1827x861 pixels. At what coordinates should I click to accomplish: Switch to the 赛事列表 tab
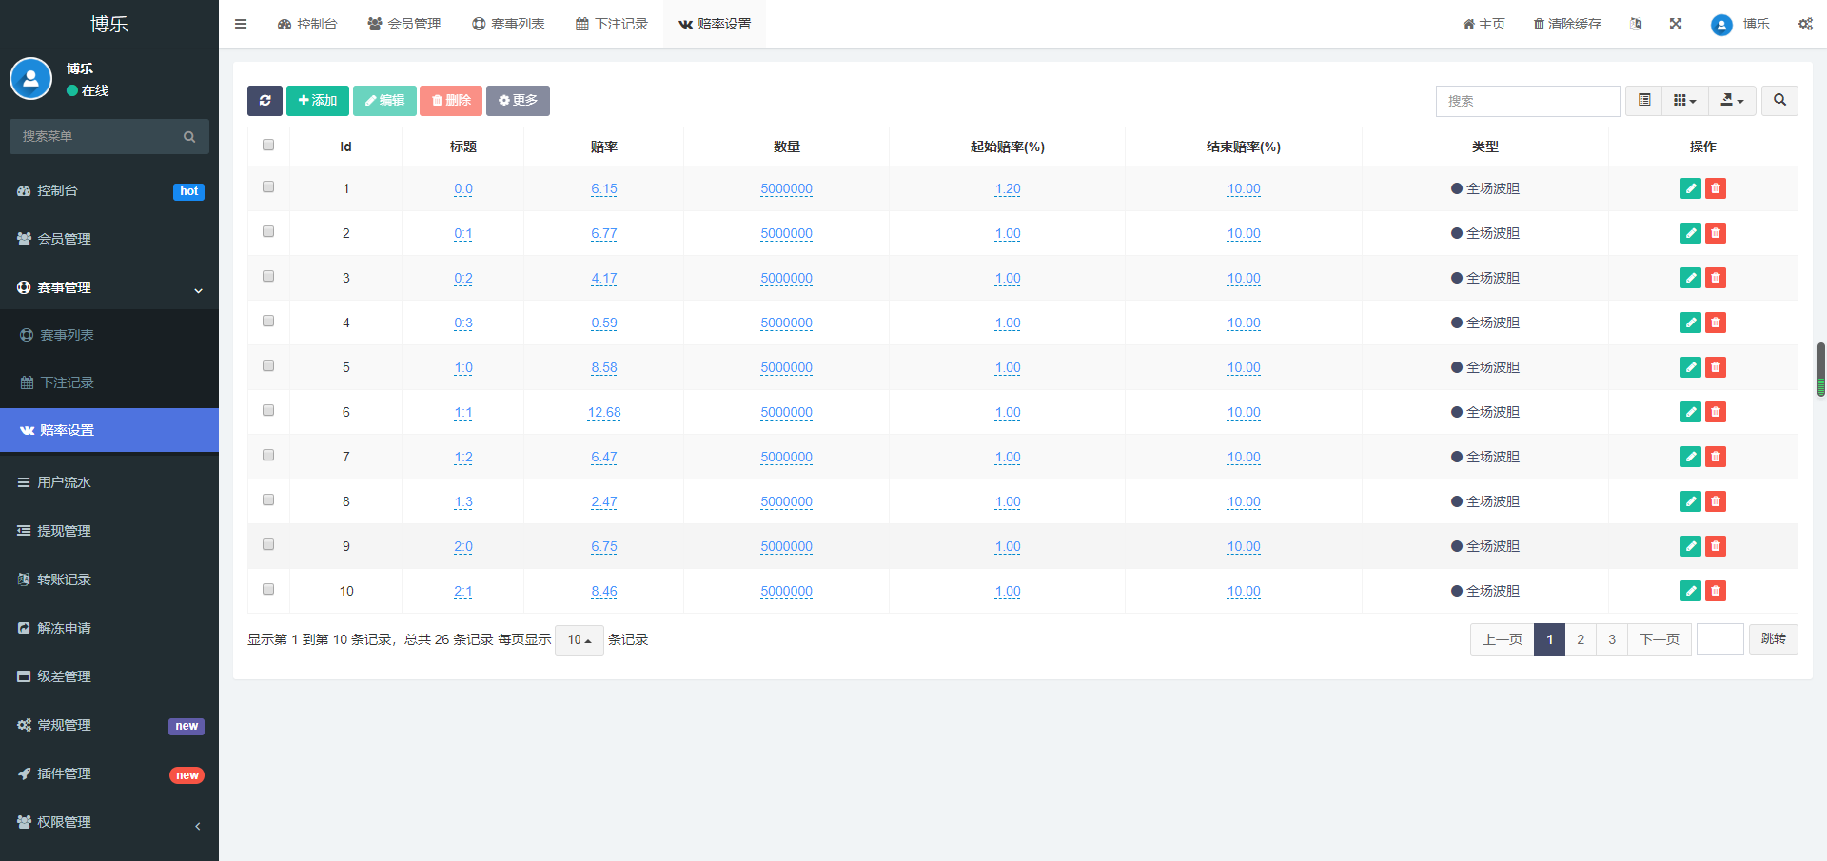pos(508,24)
